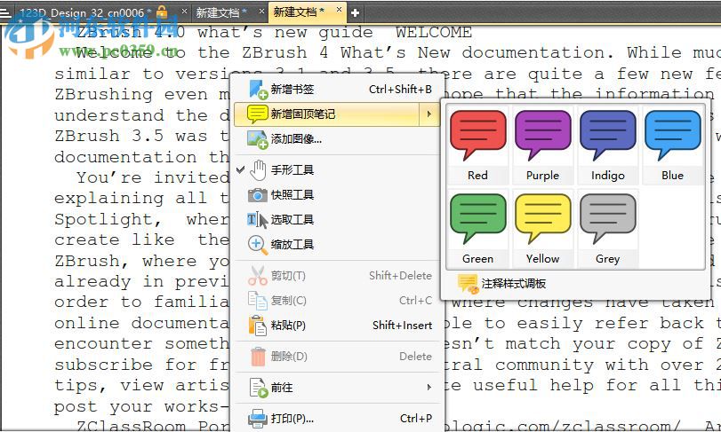Click the Add Bookmark (新增书签) icon

coord(258,89)
